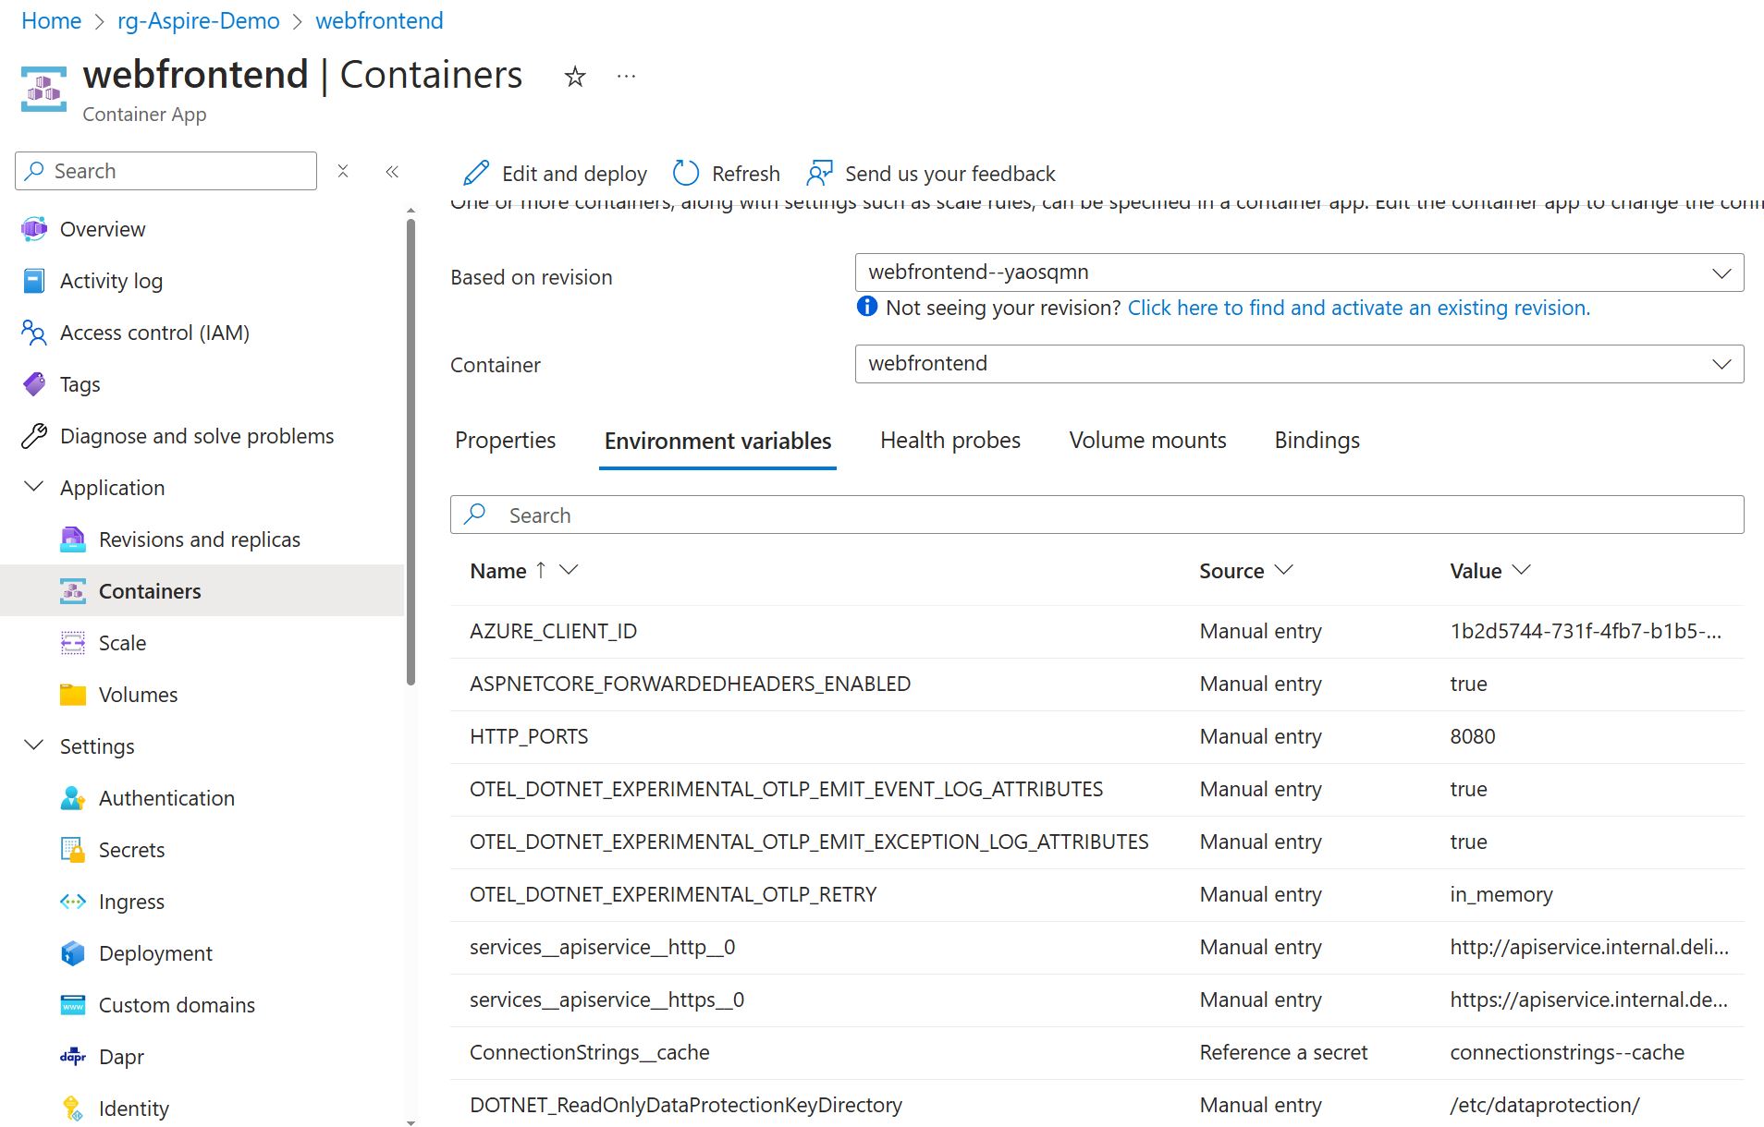Click the /etc/dataprotection/ value
Image resolution: width=1764 pixels, height=1127 pixels.
click(x=1544, y=1105)
